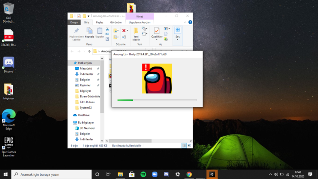Click Hızlı erişime sabitle pin icon

point(77,31)
